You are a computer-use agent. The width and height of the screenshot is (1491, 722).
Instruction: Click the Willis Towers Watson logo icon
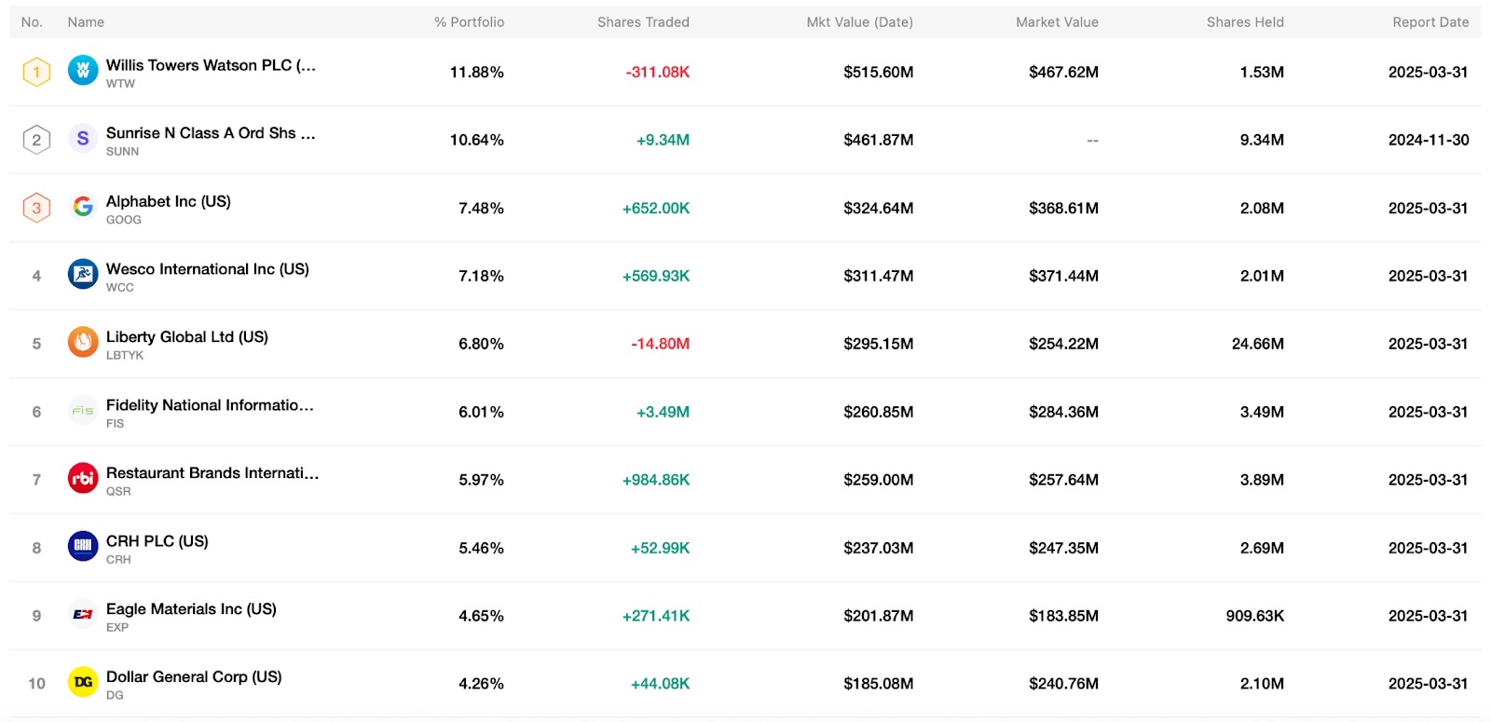[83, 71]
